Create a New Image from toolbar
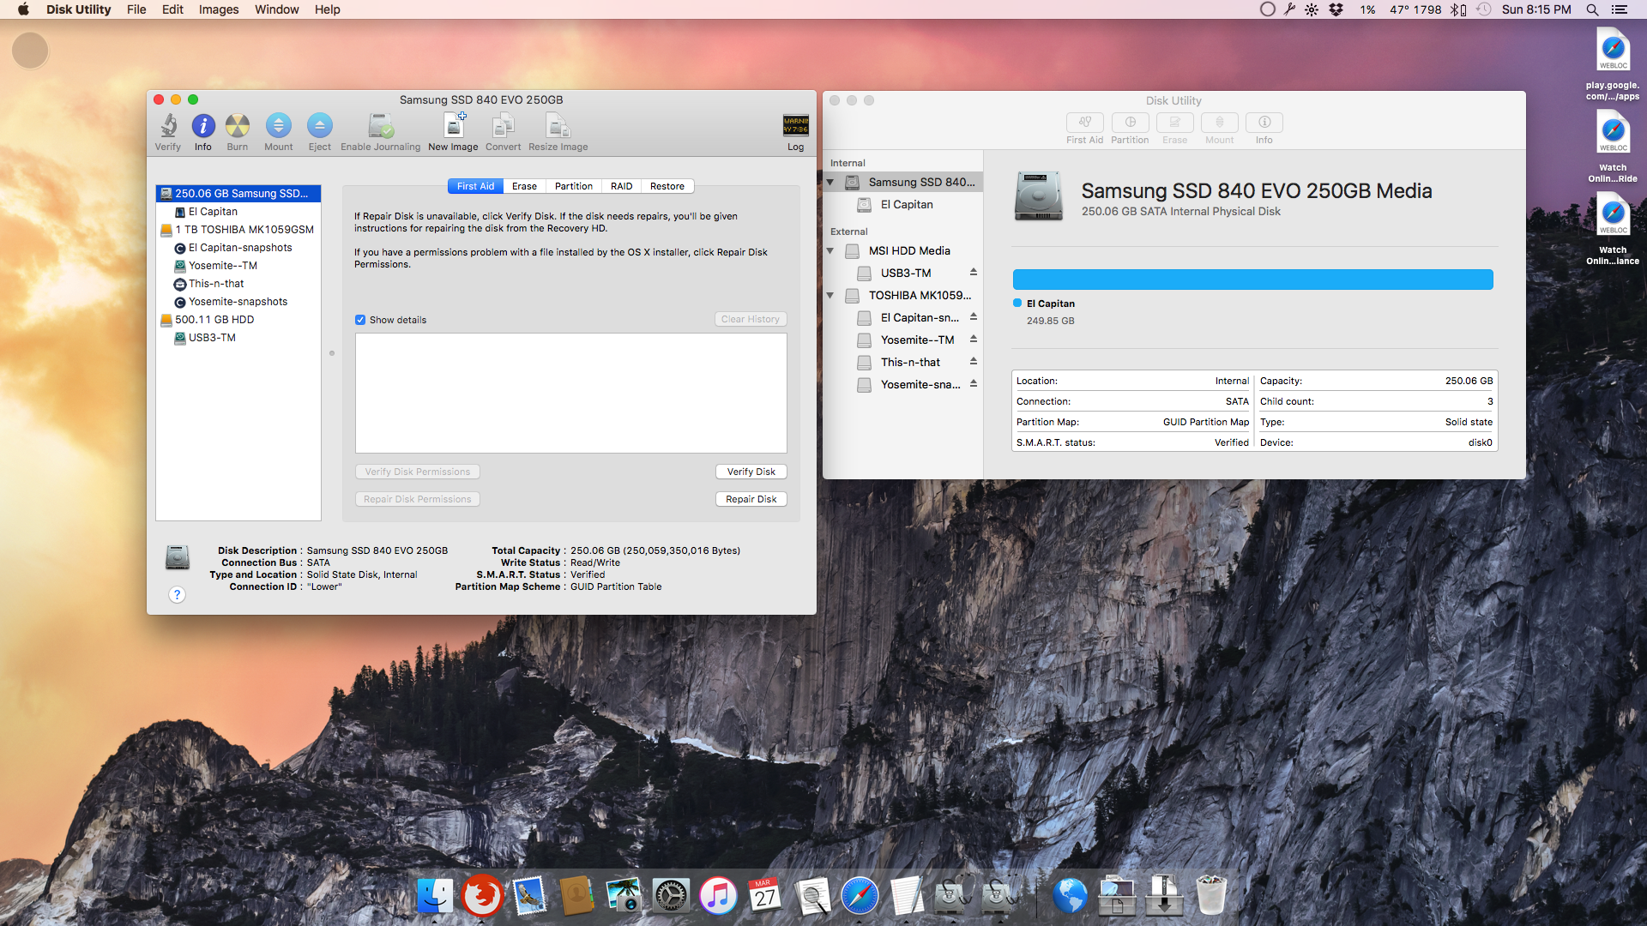 click(453, 126)
